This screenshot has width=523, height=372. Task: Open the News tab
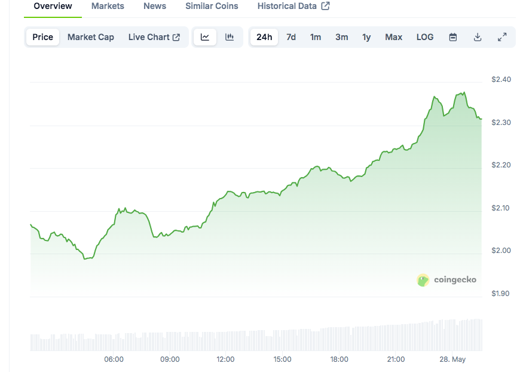pos(154,6)
